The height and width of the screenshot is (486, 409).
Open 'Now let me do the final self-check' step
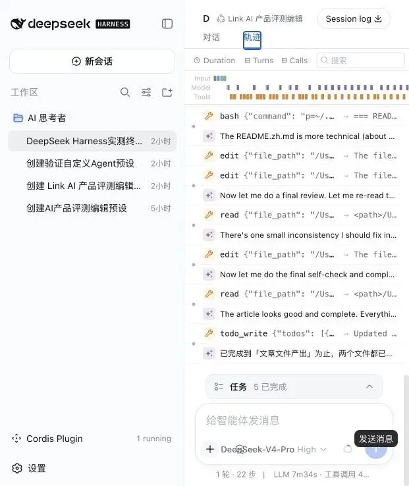click(301, 275)
